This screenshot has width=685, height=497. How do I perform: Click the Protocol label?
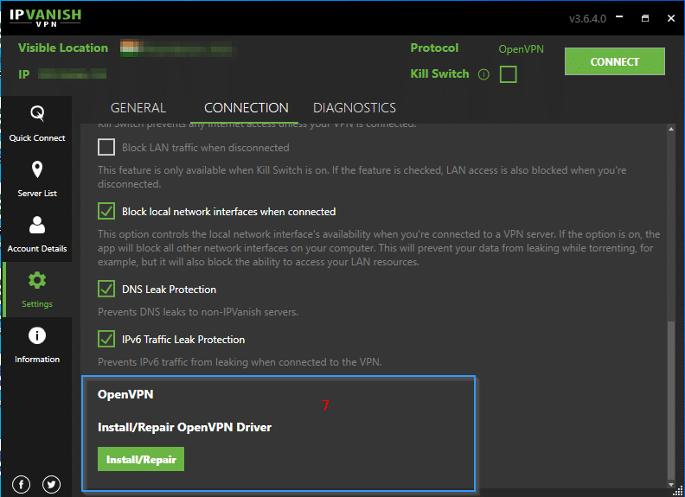click(x=434, y=48)
